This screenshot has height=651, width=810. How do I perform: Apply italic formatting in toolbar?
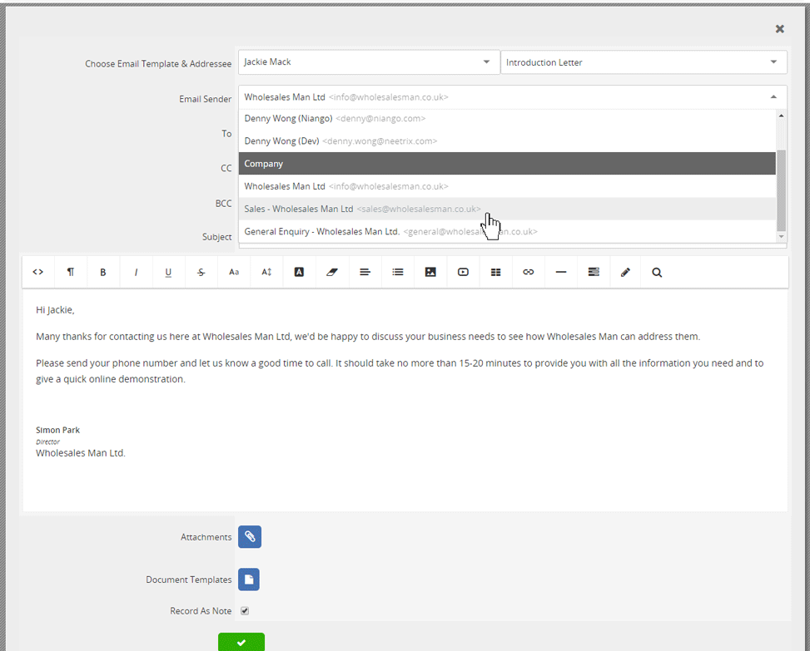tap(136, 272)
